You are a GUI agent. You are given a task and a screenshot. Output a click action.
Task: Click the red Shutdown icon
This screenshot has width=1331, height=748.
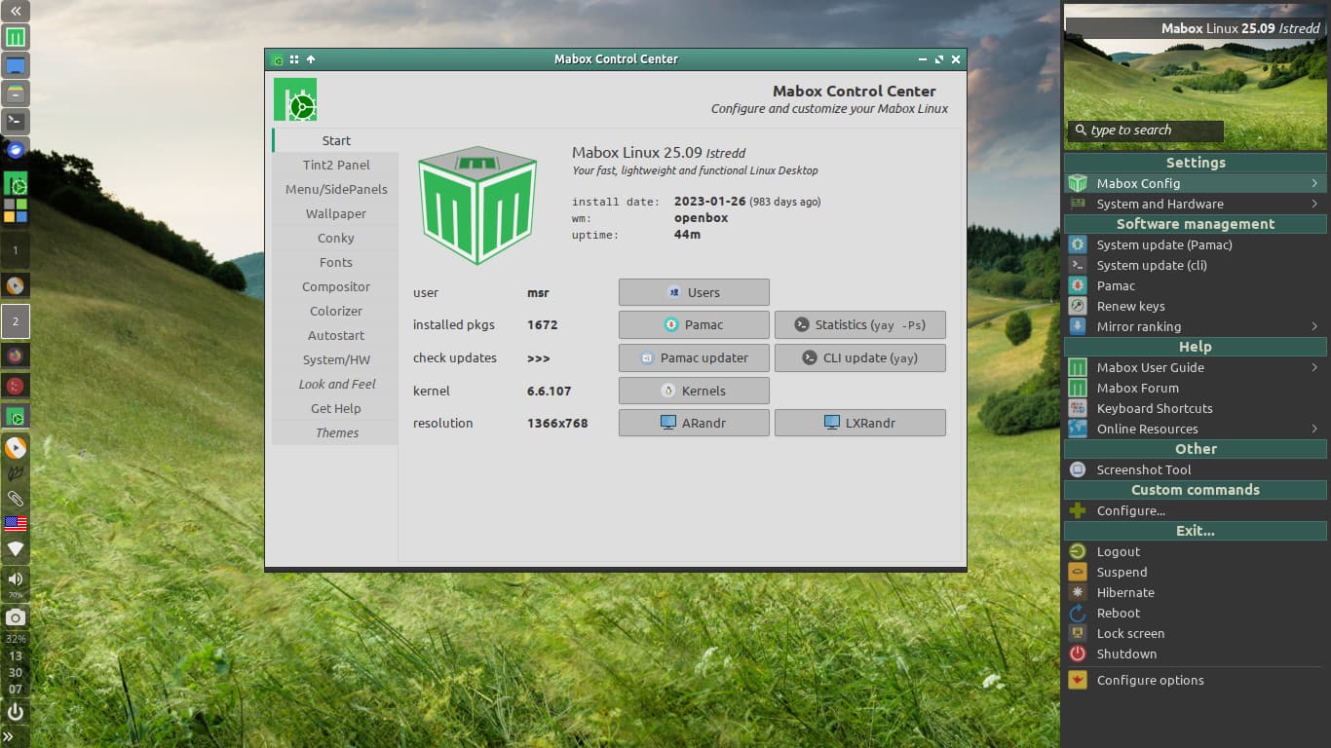[1078, 654]
